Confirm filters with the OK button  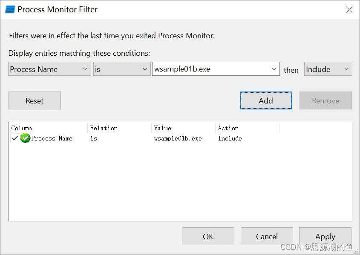pyautogui.click(x=208, y=236)
